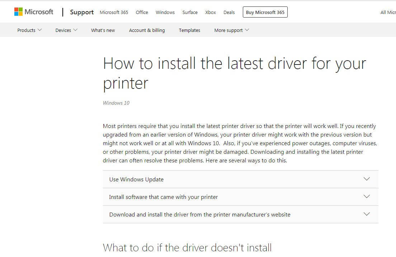Open the What's new tab
396x257 pixels.
click(103, 30)
